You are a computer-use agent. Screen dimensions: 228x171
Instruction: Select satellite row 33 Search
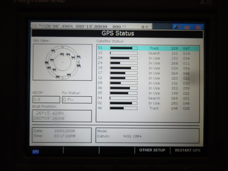[148, 53]
